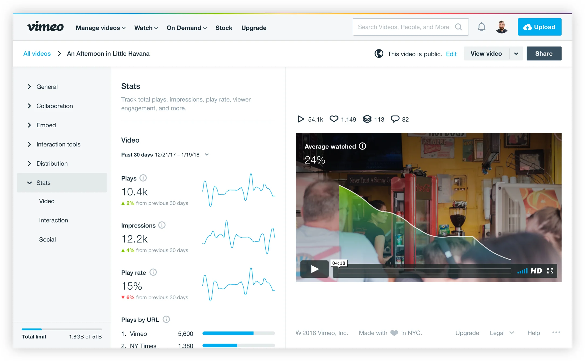Click the Vimeo row in Plays by URL
This screenshot has width=585, height=361.
click(x=198, y=334)
